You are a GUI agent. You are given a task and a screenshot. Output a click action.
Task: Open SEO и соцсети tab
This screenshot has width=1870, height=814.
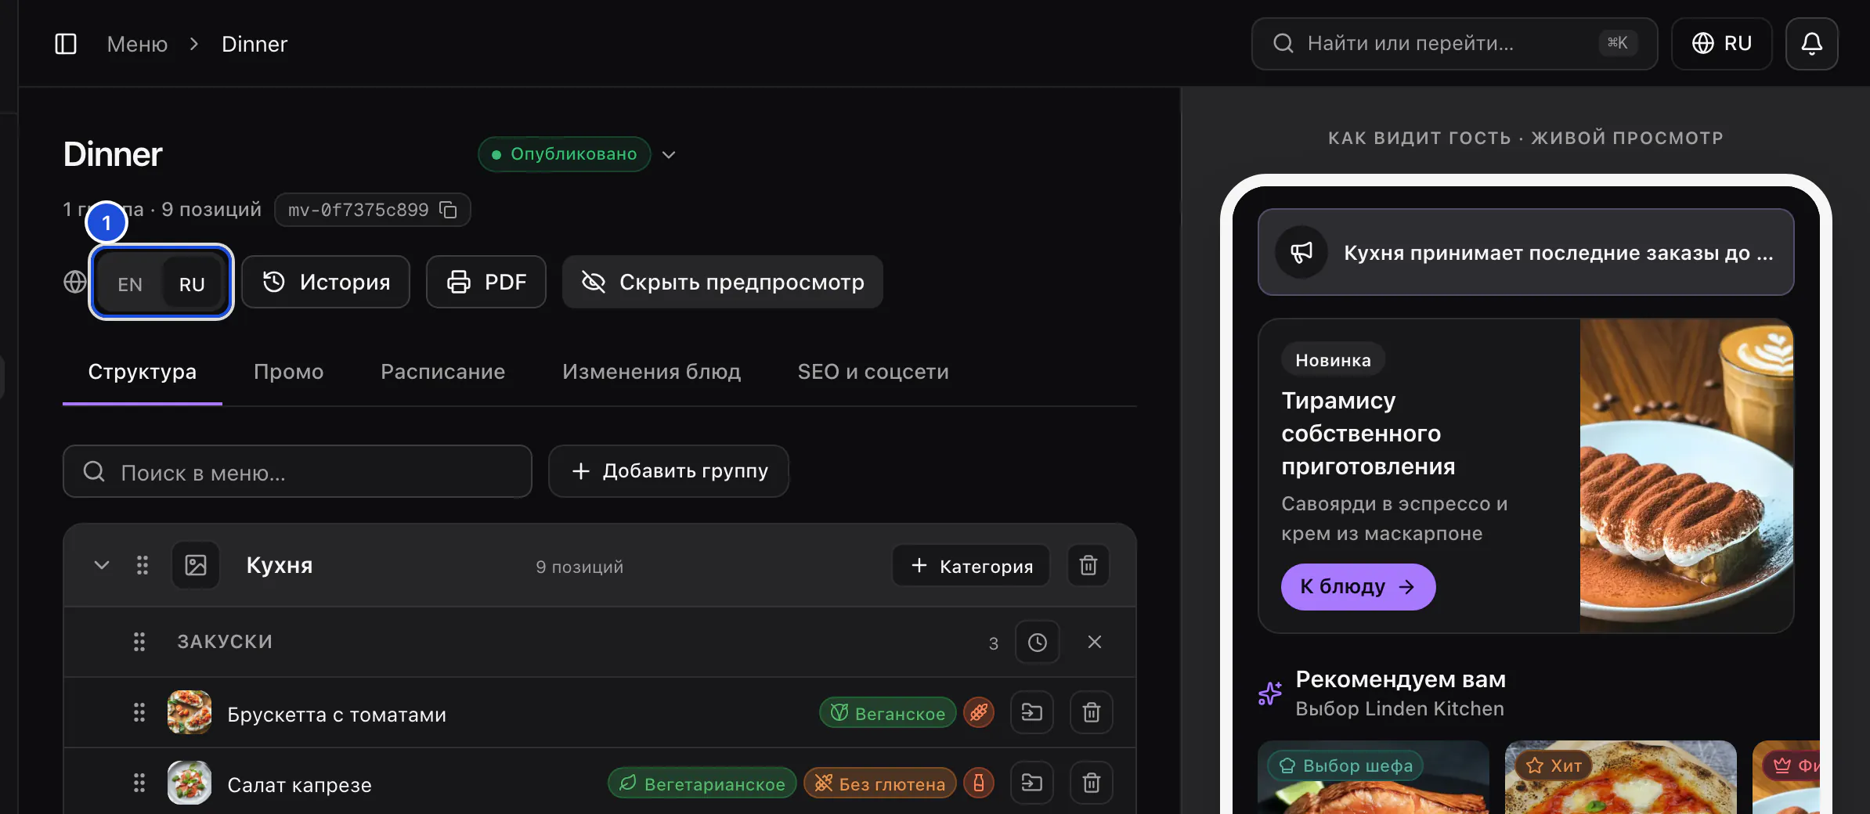pos(873,372)
